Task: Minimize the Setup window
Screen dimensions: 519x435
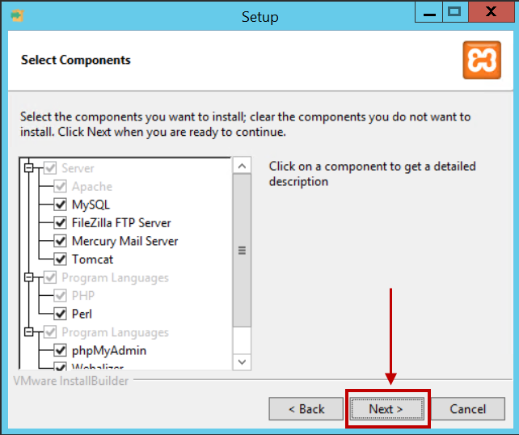Action: pyautogui.click(x=429, y=12)
